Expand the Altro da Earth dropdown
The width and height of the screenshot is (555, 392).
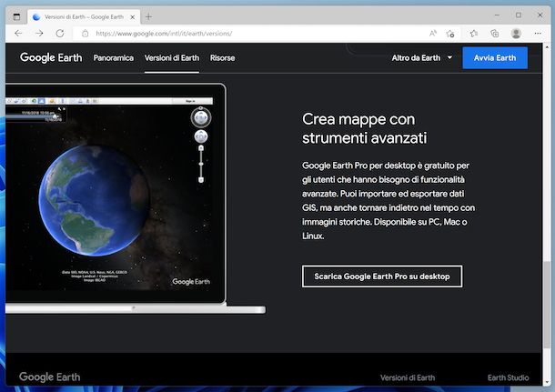421,57
